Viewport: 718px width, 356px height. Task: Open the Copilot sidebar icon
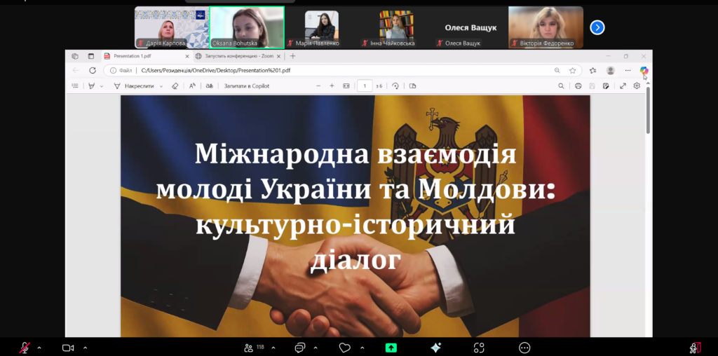click(644, 71)
